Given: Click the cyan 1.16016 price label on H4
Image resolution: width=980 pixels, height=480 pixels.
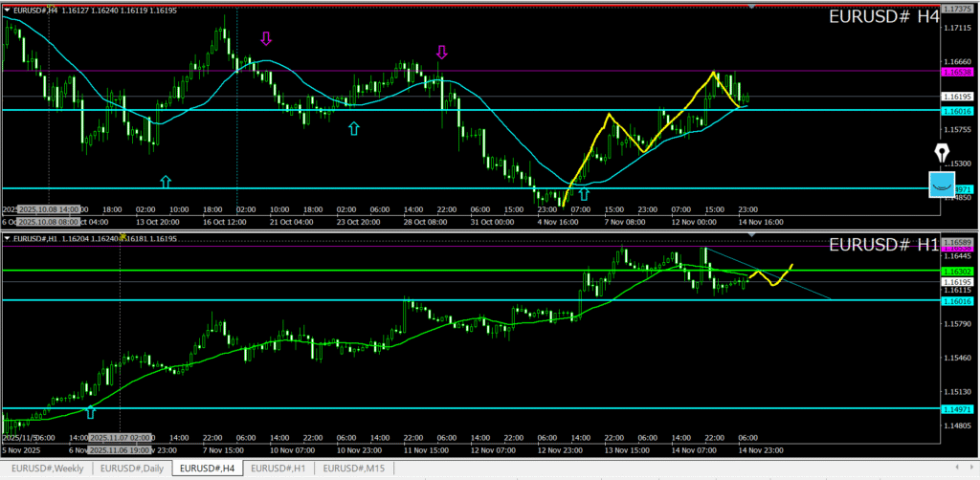Looking at the screenshot, I should pyautogui.click(x=957, y=110).
